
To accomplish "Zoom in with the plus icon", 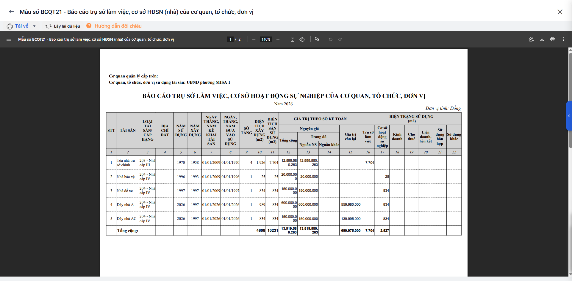I will pyautogui.click(x=278, y=39).
